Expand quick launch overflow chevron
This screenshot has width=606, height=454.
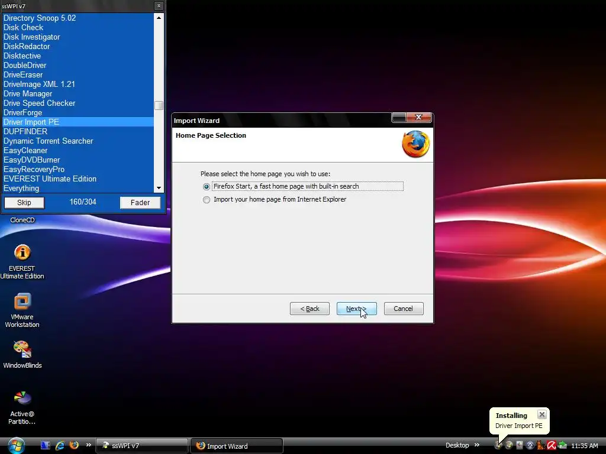point(89,445)
